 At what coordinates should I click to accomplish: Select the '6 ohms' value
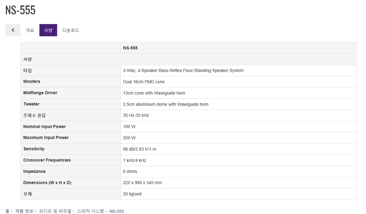tap(130, 171)
